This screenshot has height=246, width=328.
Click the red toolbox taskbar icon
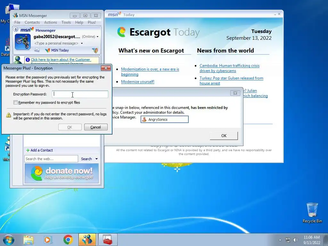(x=108, y=240)
